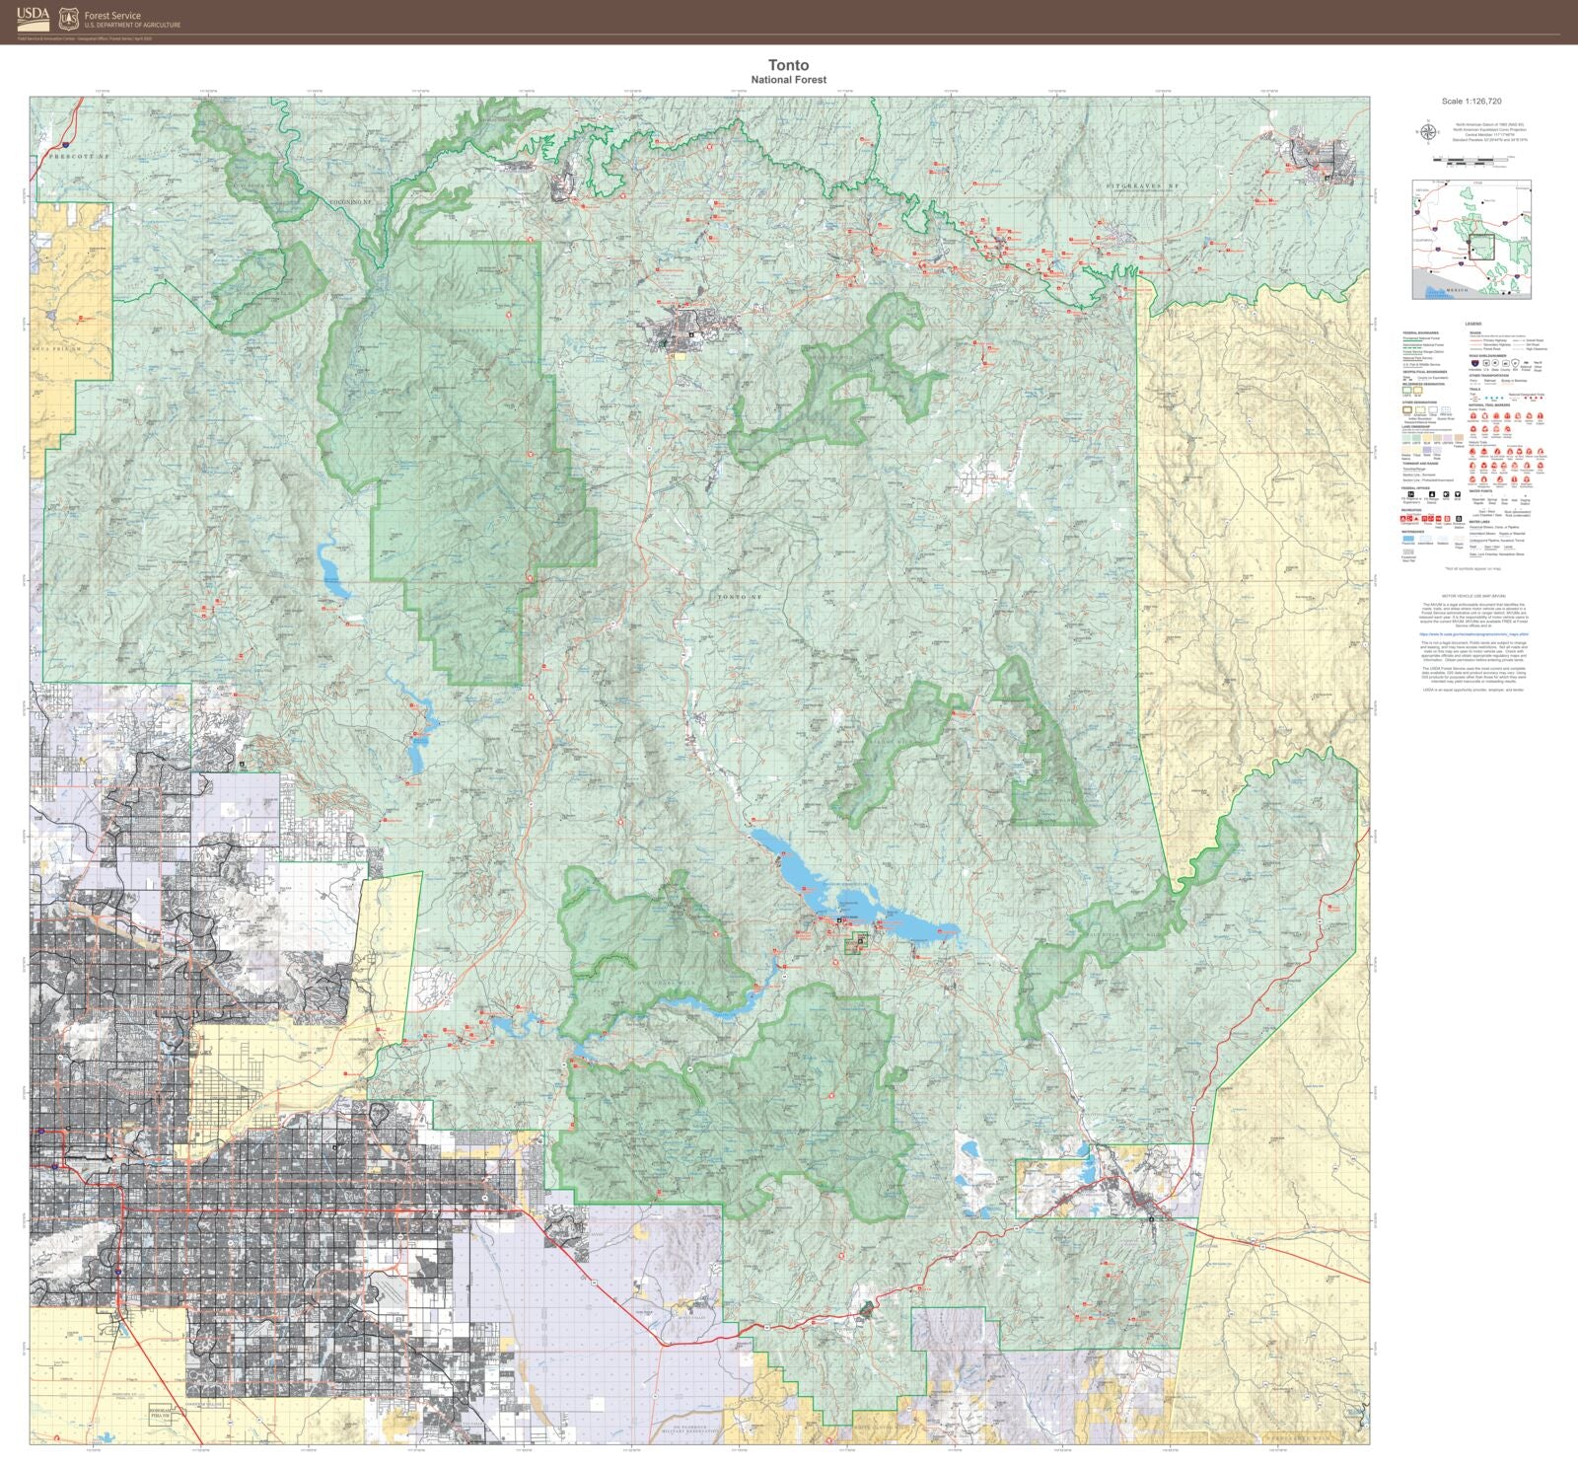Select the Forest Service shield logo
This screenshot has width=1578, height=1467.
point(67,17)
